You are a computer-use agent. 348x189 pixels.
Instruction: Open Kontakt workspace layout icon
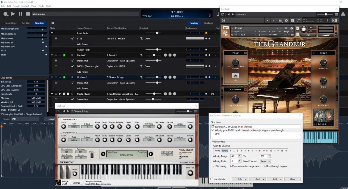(293, 20)
